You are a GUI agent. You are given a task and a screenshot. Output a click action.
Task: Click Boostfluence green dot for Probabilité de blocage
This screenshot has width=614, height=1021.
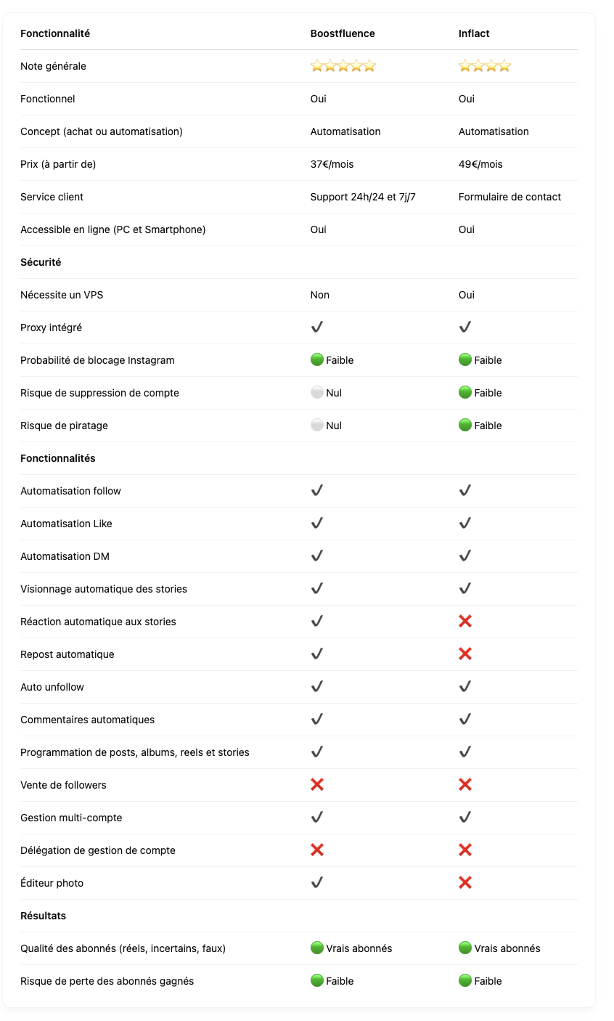point(317,360)
